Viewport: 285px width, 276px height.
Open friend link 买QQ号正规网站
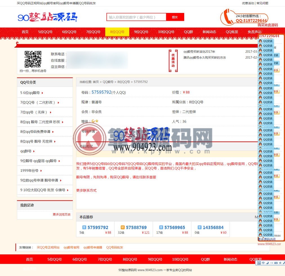[x=48, y=248]
